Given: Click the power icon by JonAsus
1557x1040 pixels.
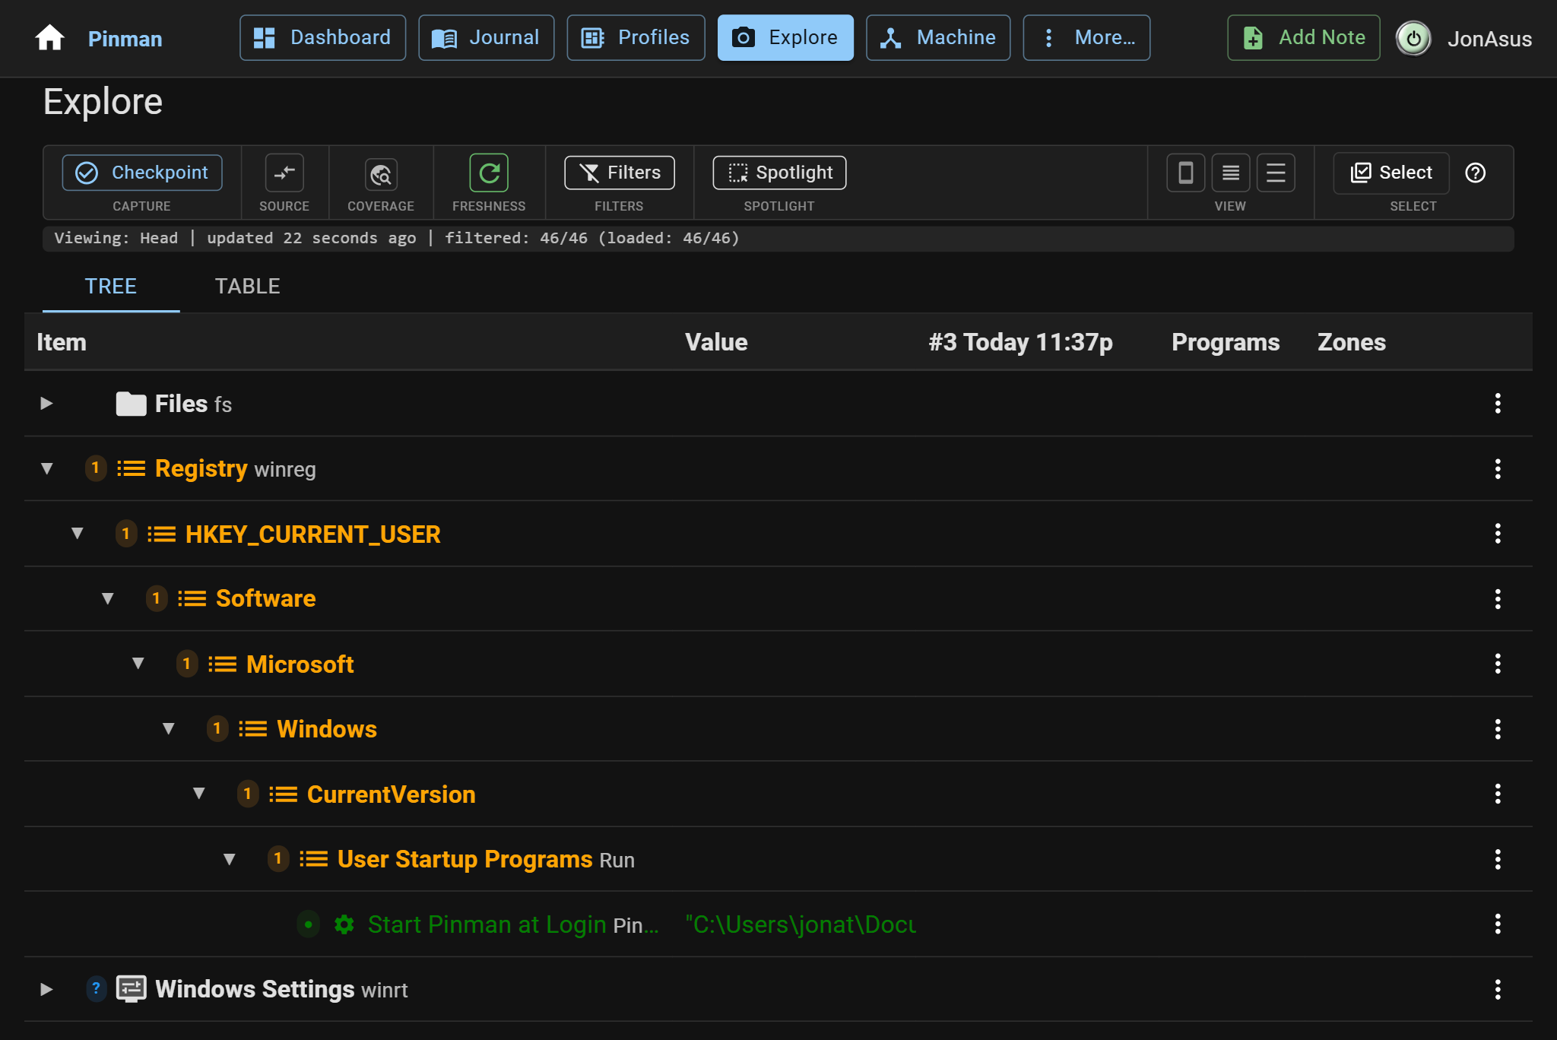Looking at the screenshot, I should [1413, 38].
